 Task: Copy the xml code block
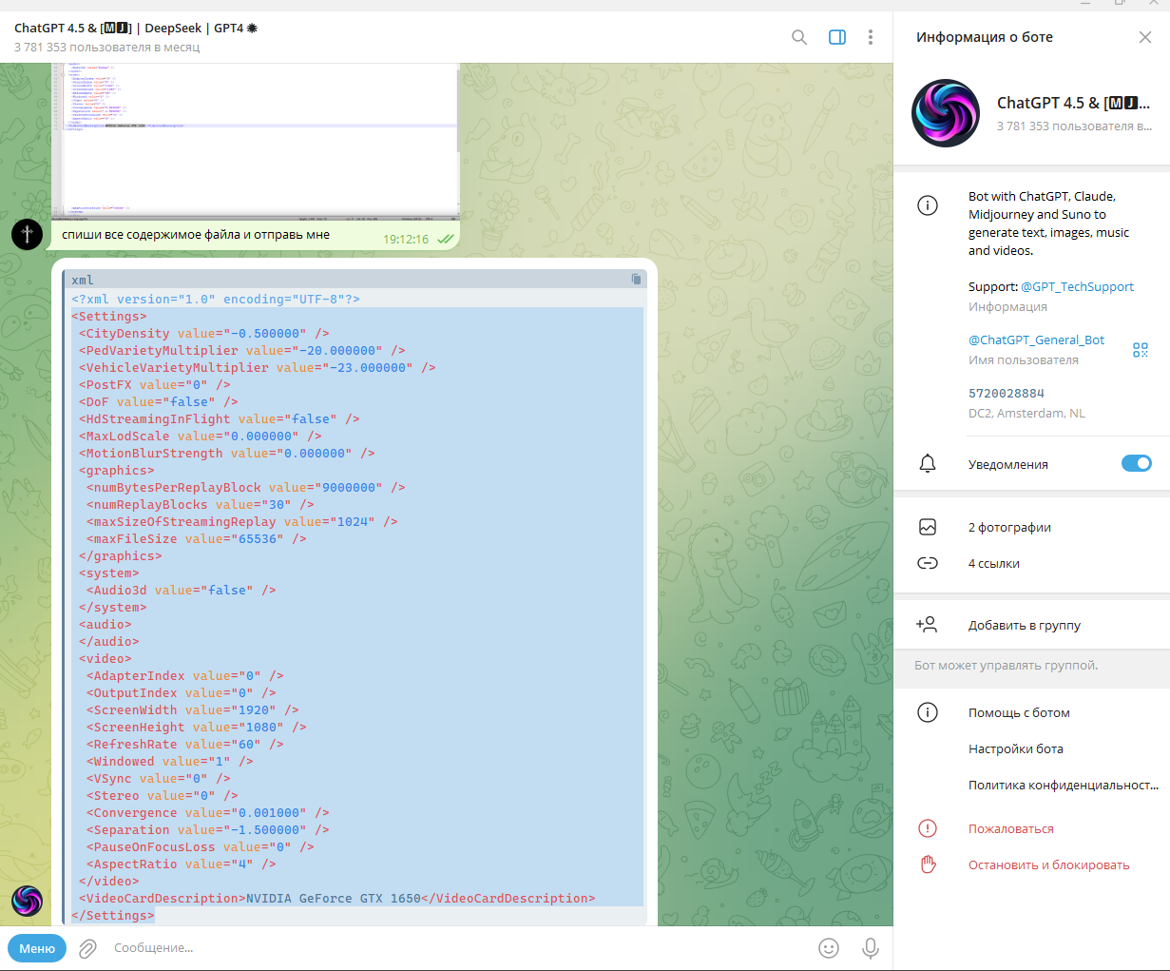(636, 280)
